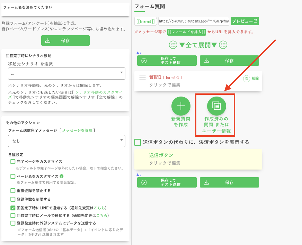Click the trash delete icon for 質問1
Screen dimensions: 302x245
[x=247, y=79]
